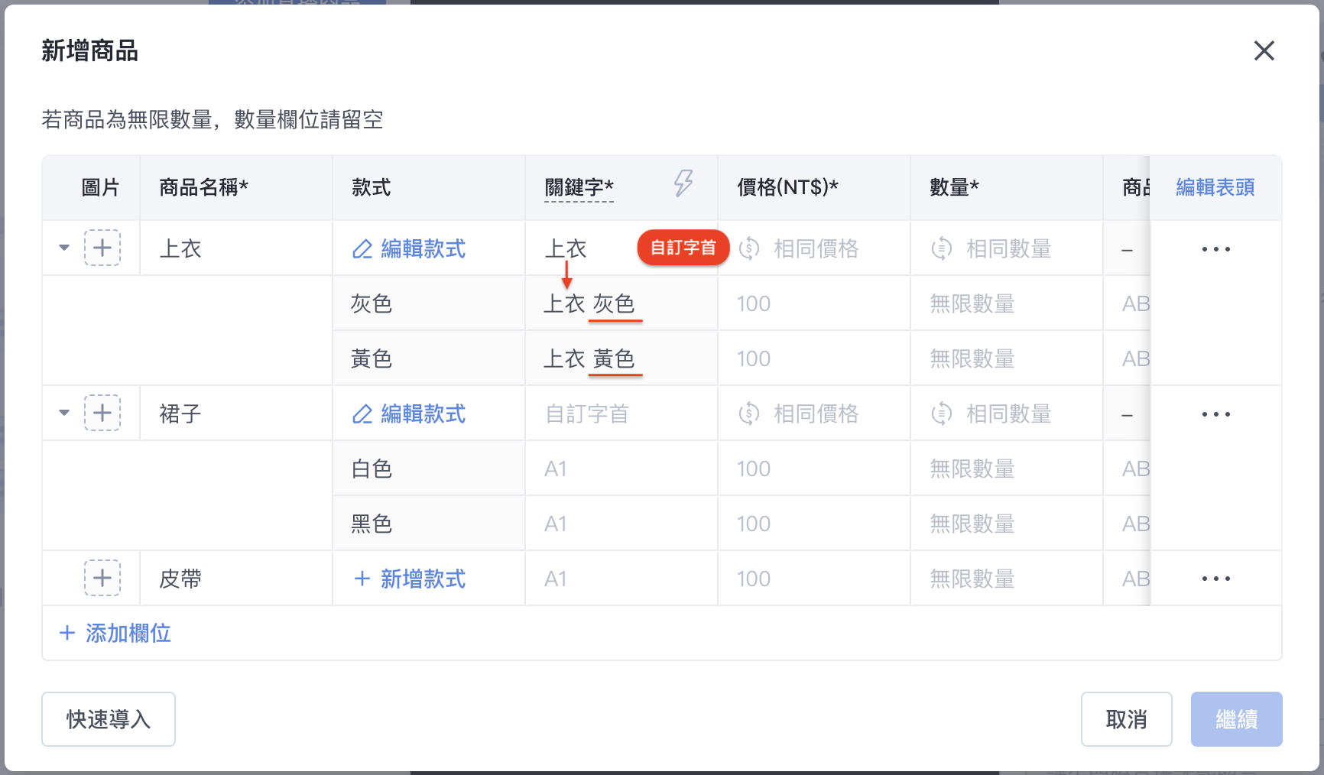
Task: Edit price for 灰色 variant
Action: pos(814,303)
